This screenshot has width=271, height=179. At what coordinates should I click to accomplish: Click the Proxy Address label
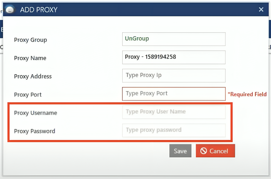coord(33,76)
